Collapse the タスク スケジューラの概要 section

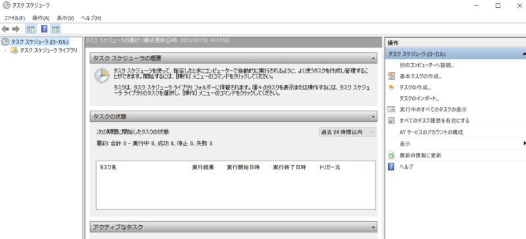373,59
